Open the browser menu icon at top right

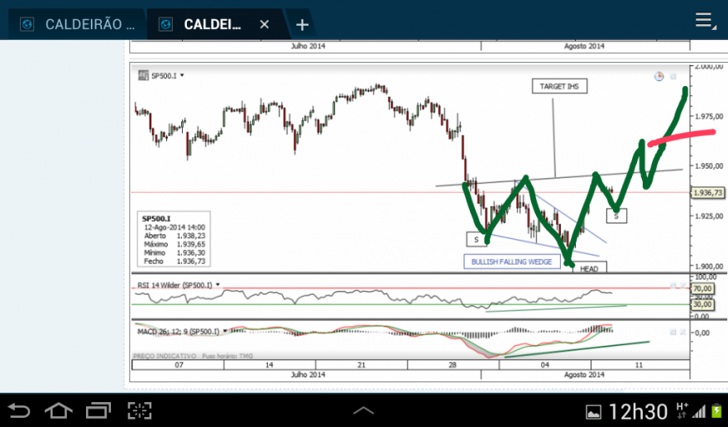click(x=705, y=21)
